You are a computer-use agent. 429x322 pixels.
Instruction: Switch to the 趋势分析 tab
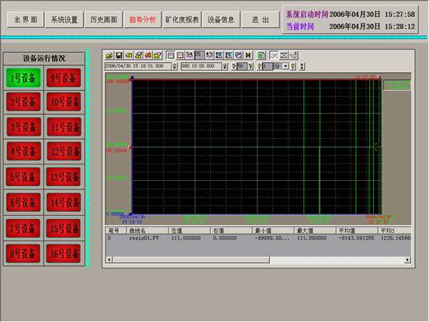[x=143, y=19]
